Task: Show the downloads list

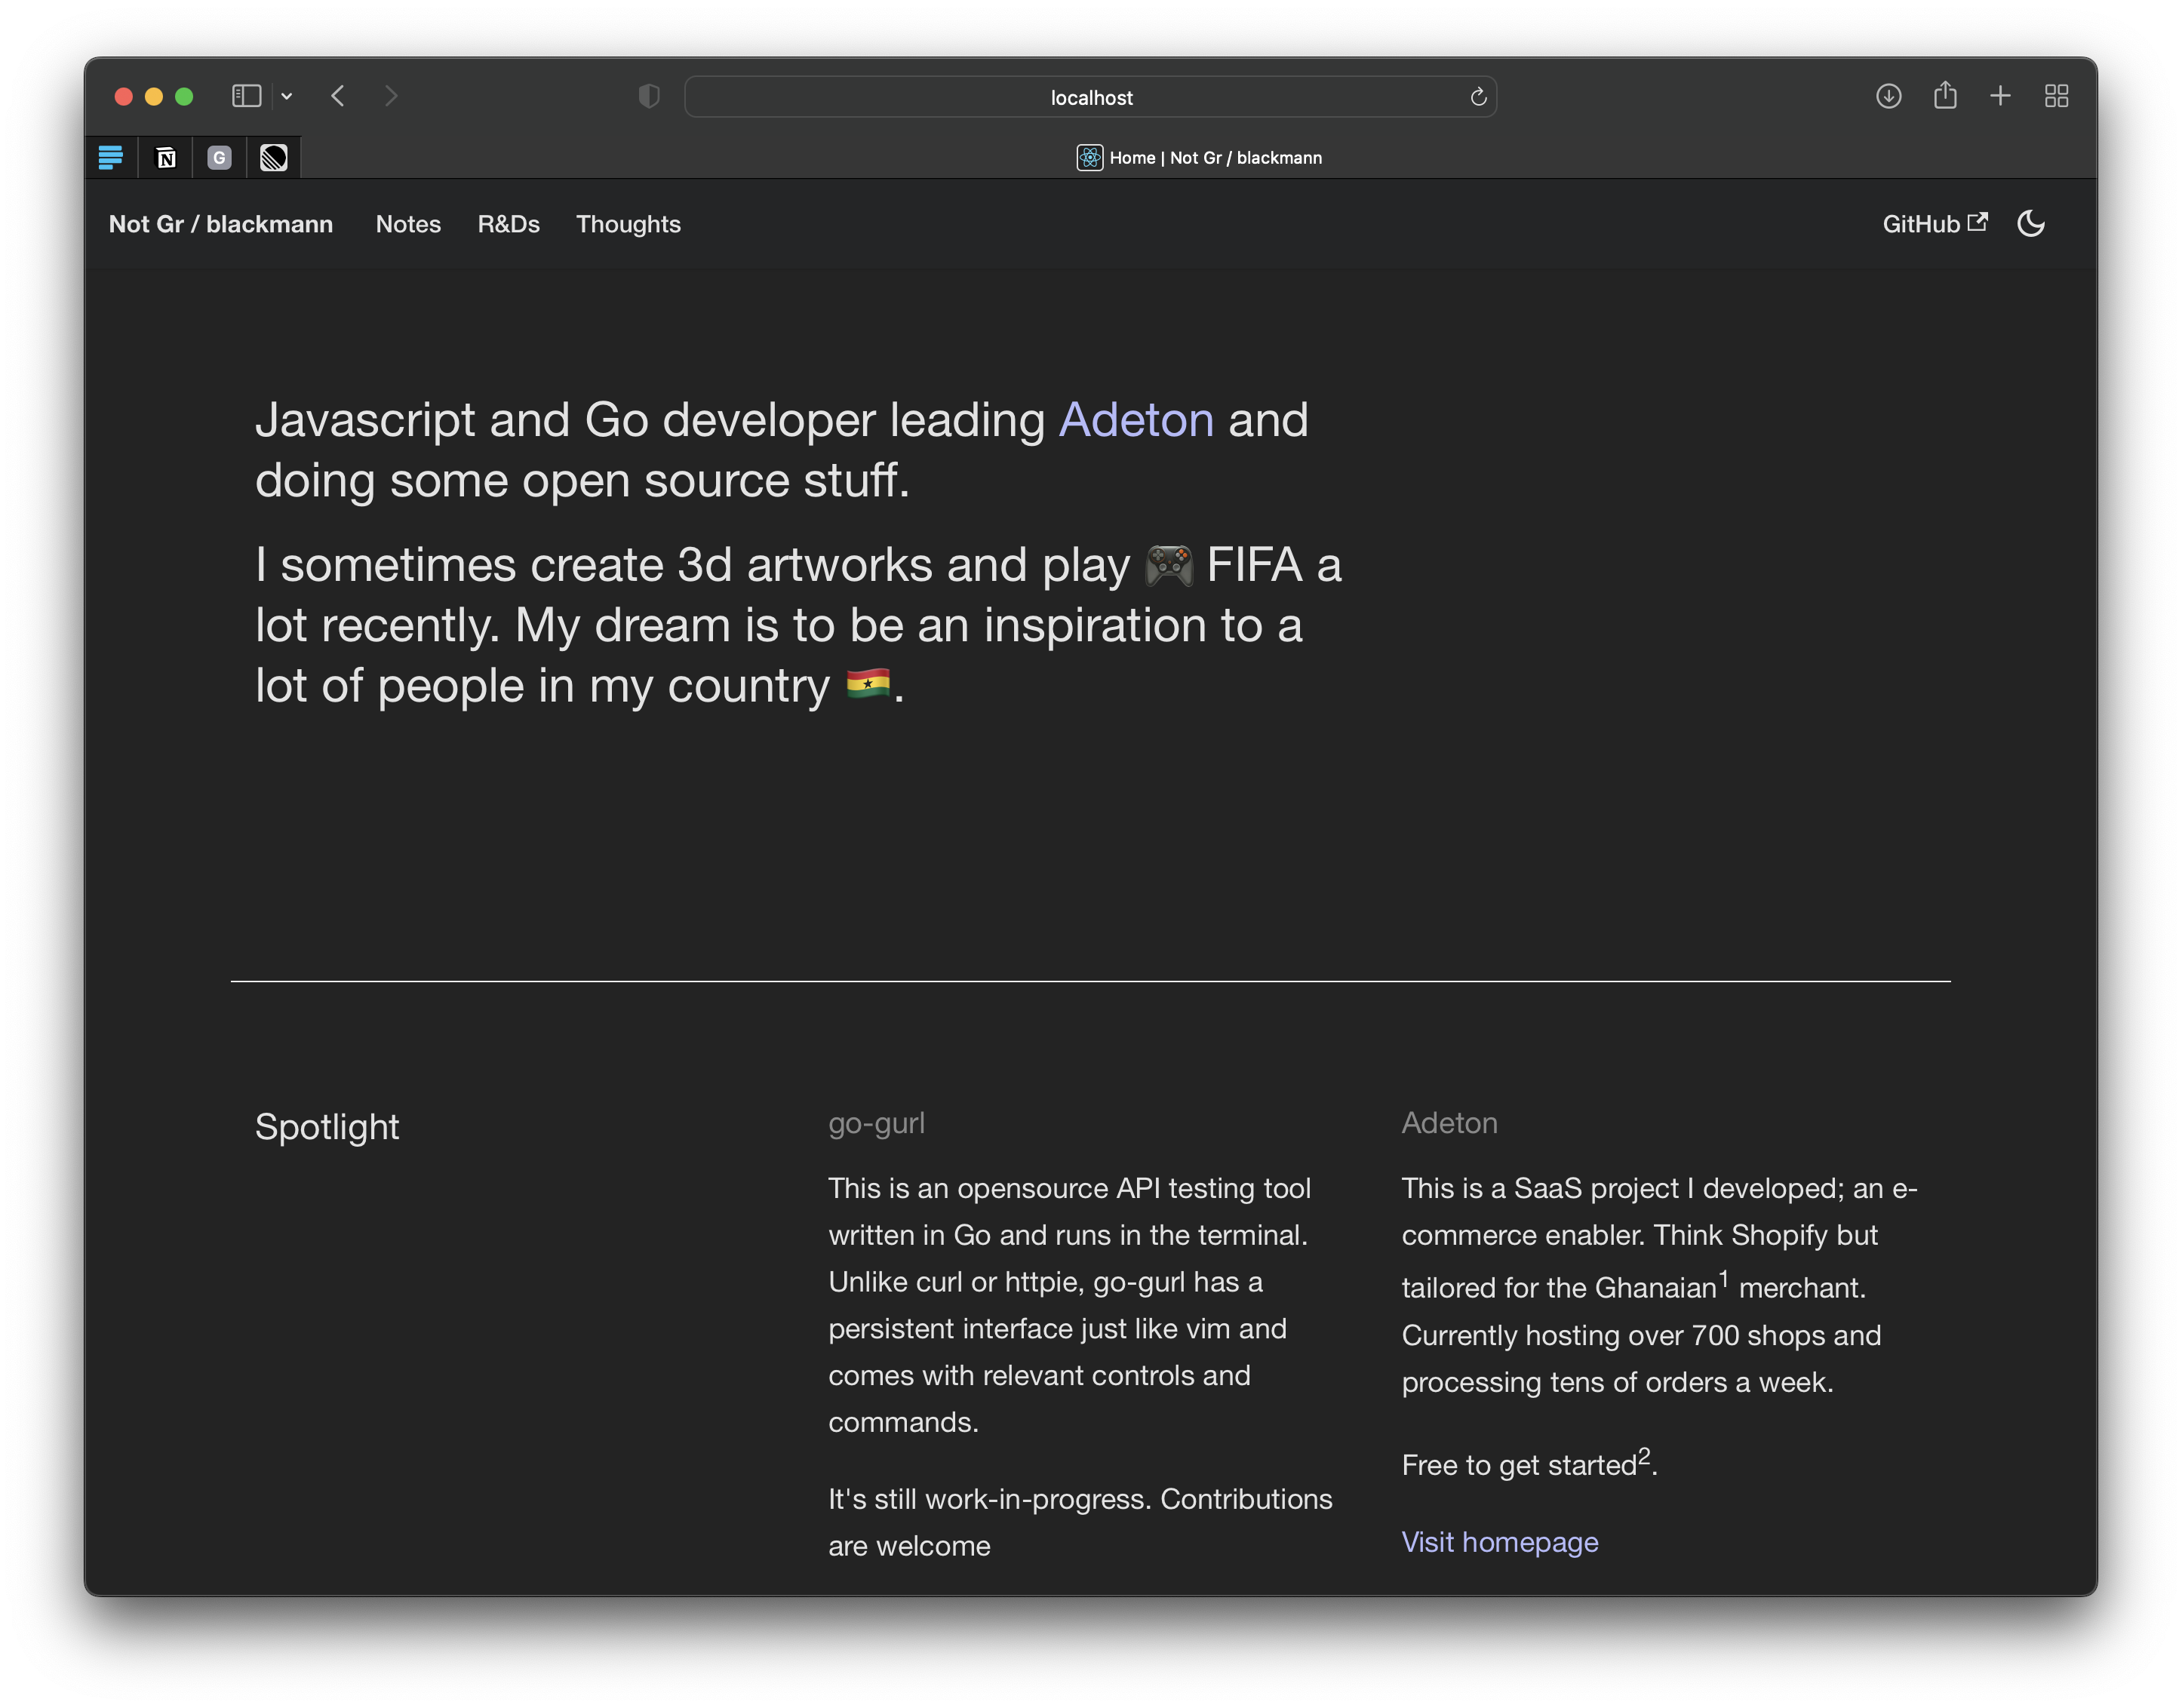Action: click(x=1888, y=96)
